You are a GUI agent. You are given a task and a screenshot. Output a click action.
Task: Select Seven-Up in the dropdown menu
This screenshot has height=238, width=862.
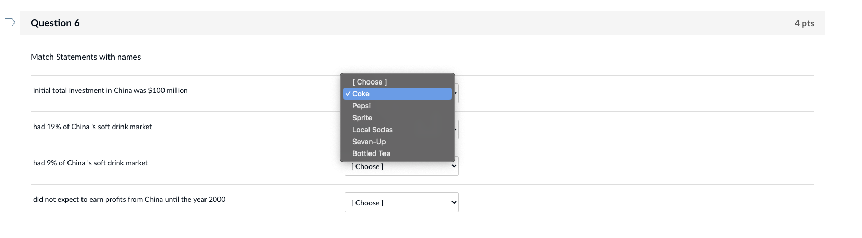pyautogui.click(x=369, y=142)
